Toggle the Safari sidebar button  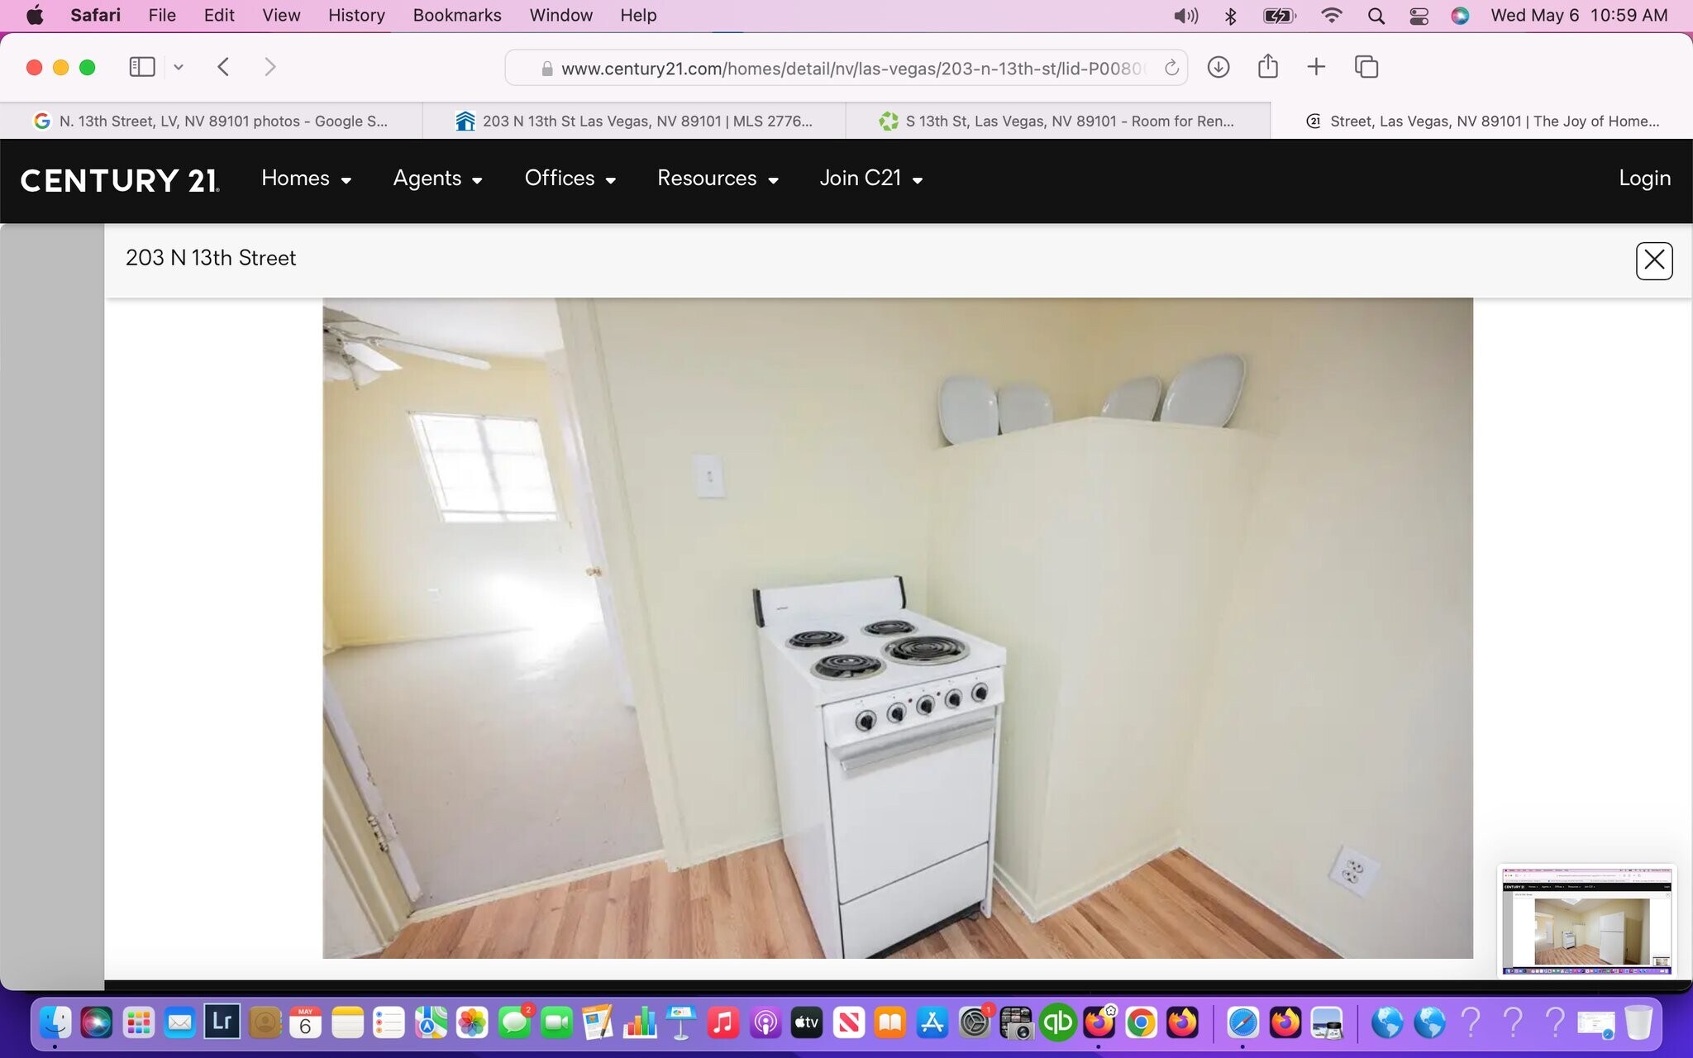tap(142, 67)
